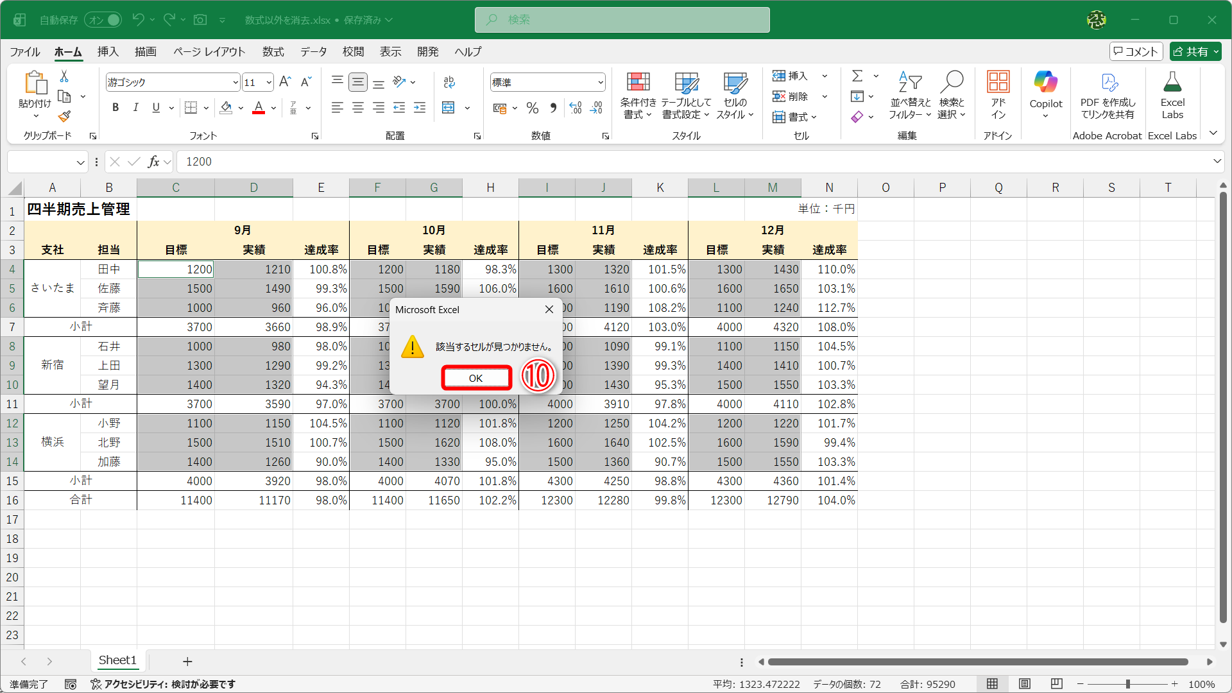Click the コメント button

pos(1136,52)
